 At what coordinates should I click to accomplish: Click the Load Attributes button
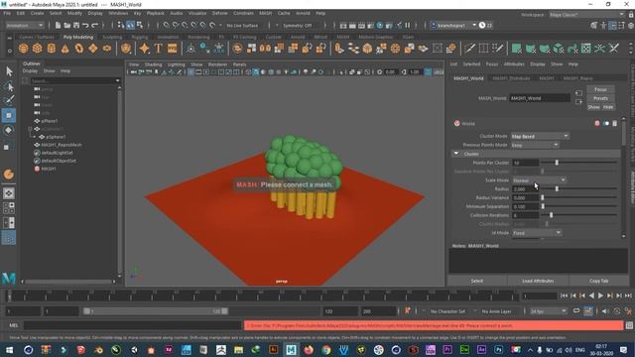tap(538, 281)
